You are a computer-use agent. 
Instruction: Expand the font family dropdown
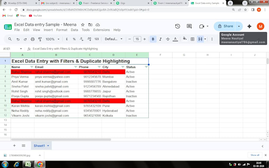click(x=121, y=39)
